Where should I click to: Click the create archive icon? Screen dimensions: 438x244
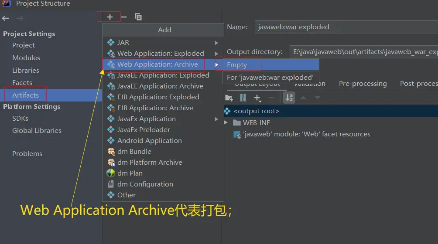coord(243,98)
